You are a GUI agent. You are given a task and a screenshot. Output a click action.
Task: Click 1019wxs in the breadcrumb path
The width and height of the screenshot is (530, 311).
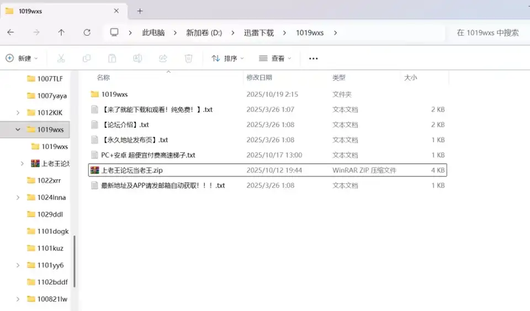pos(310,33)
